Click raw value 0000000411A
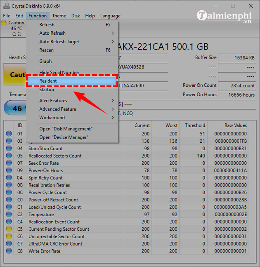 coord(230,170)
